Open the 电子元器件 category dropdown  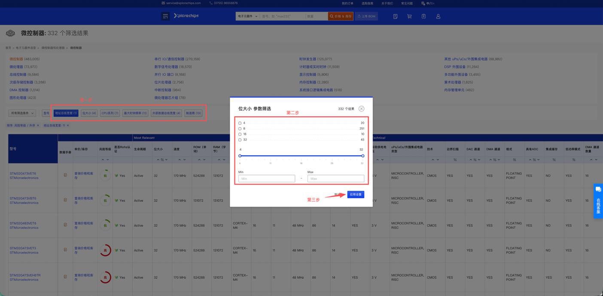[x=247, y=16]
